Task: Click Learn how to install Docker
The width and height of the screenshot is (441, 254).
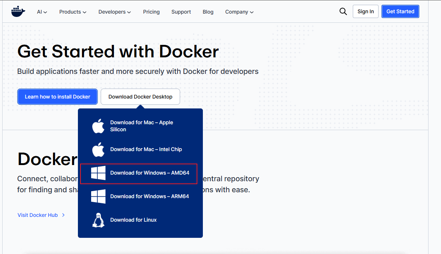Action: point(57,97)
